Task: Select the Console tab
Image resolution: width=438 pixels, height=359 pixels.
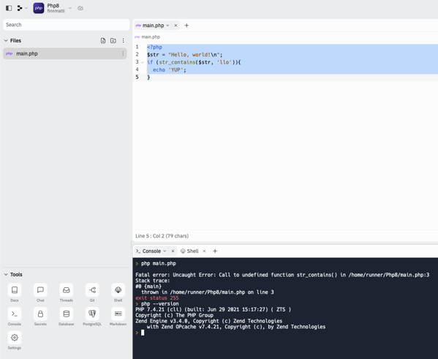Action: pos(151,251)
